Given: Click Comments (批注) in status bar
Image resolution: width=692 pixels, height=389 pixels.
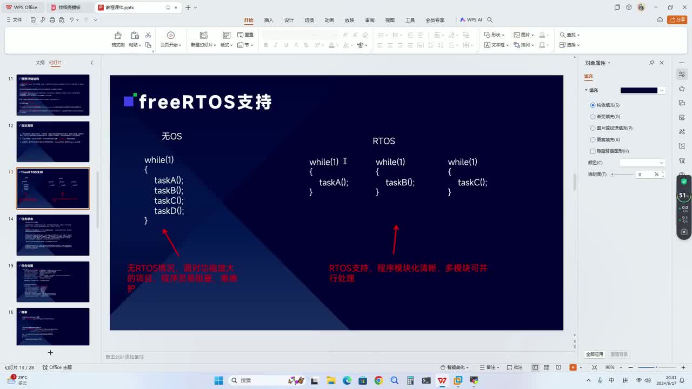Looking at the screenshot, I should point(515,367).
